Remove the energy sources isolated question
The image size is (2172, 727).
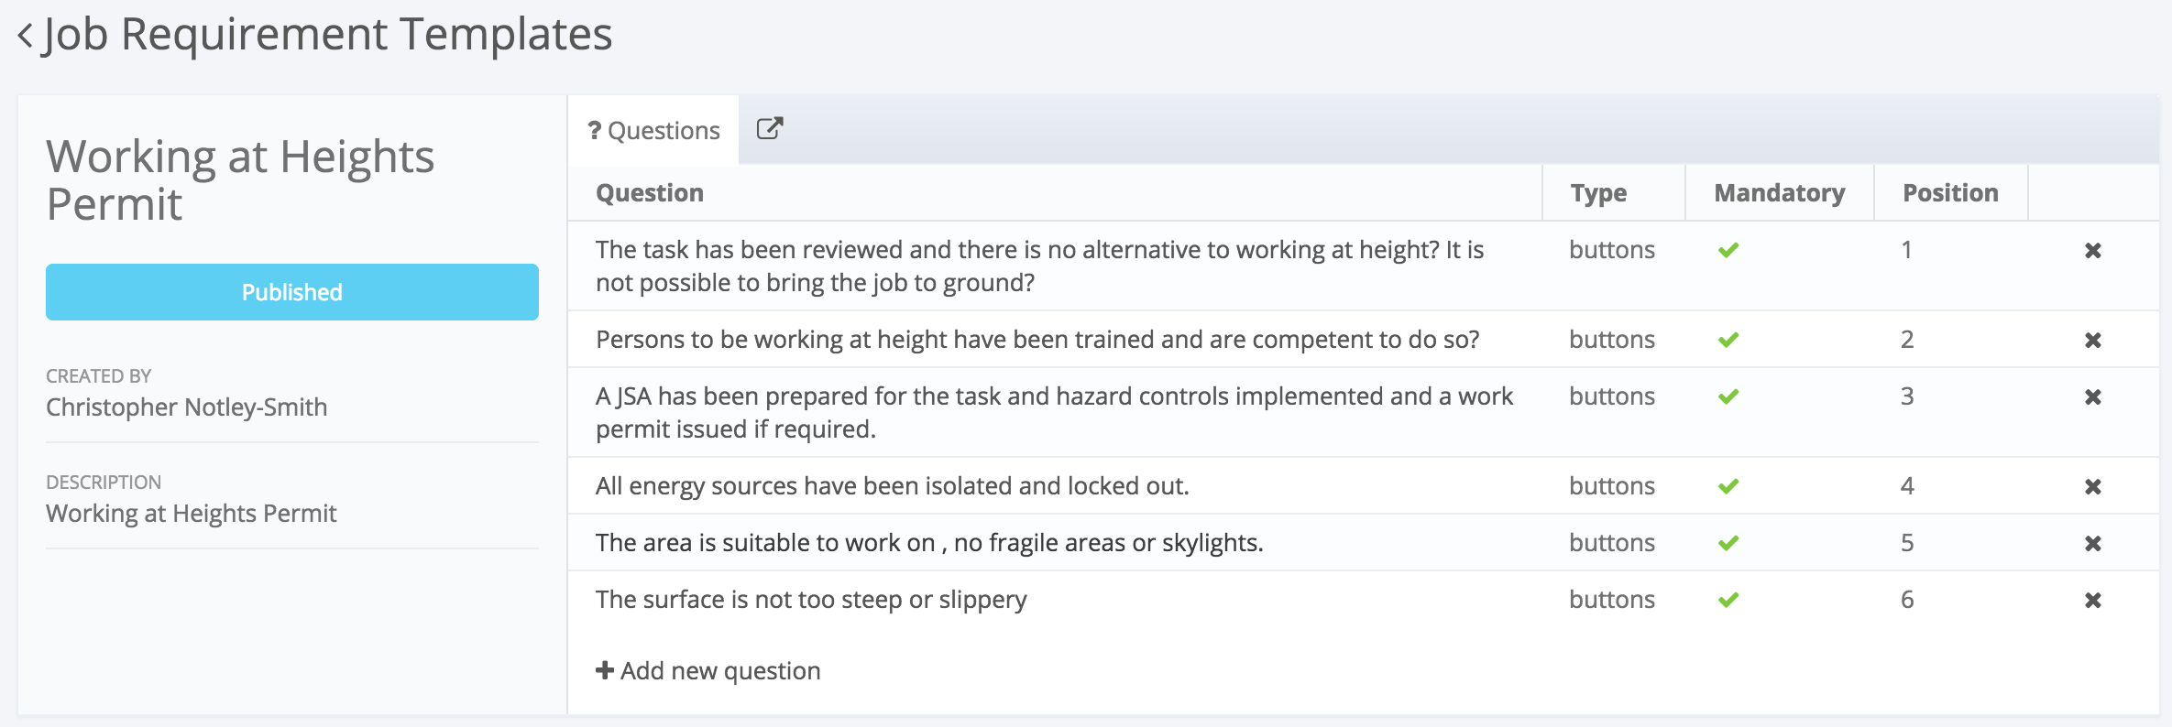2092,487
